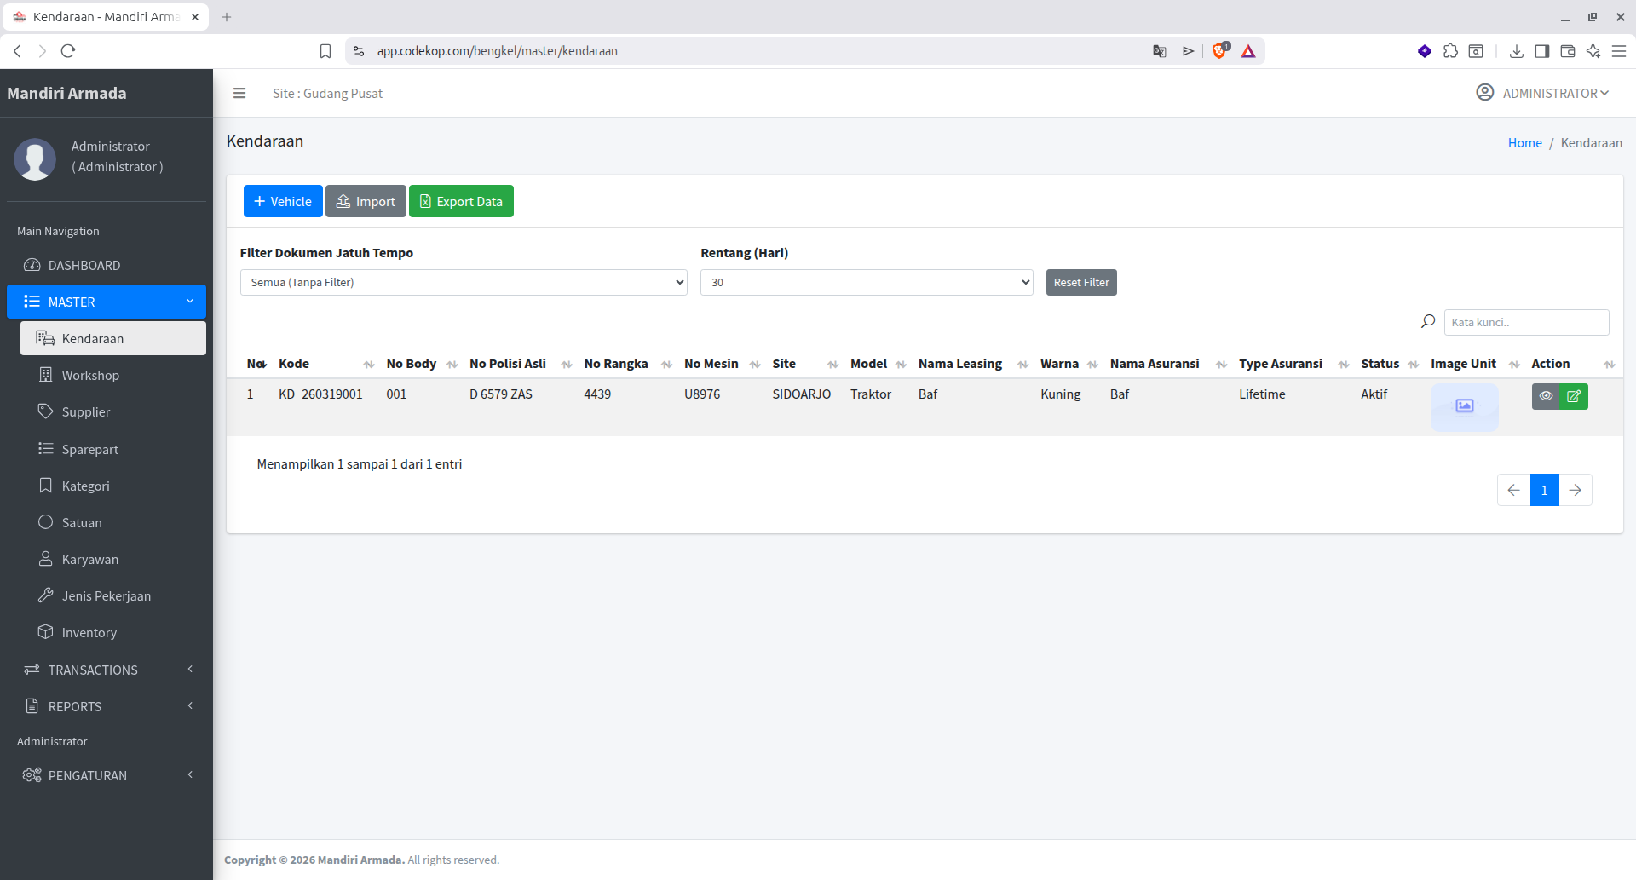The width and height of the screenshot is (1636, 880).
Task: Sort table by Kode column
Action: pyautogui.click(x=326, y=364)
